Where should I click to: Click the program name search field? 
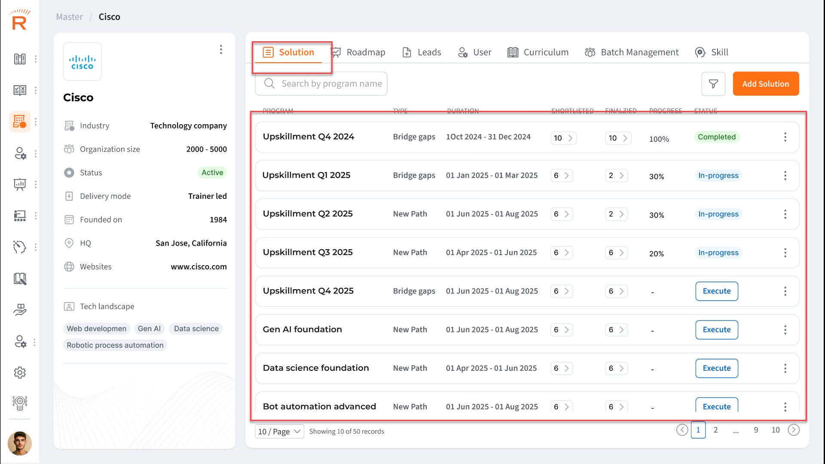coord(331,84)
